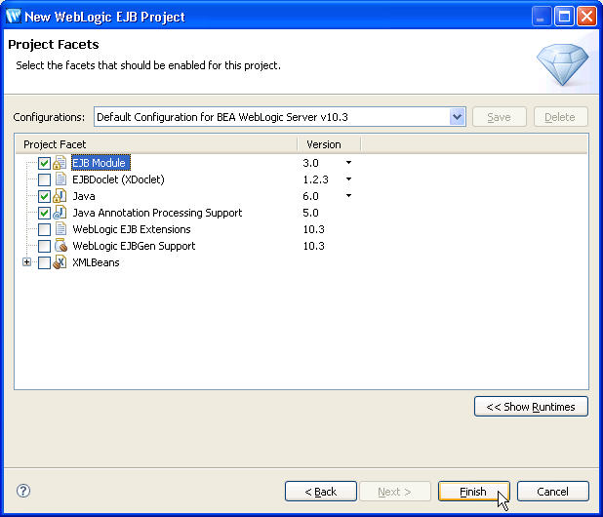Open EJBDoclet version 1.2.3 dropdown arrow

[x=348, y=179]
